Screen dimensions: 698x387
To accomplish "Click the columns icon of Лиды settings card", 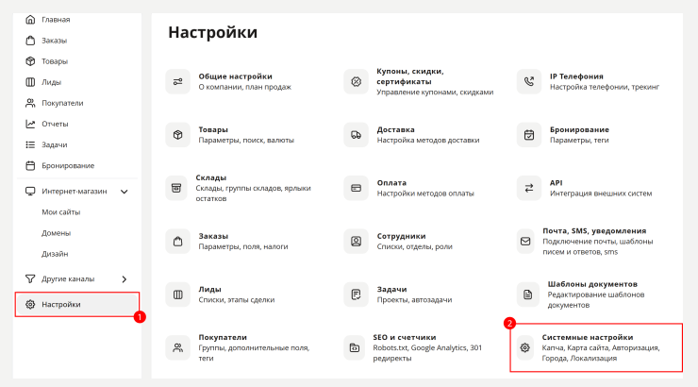I will click(x=177, y=294).
